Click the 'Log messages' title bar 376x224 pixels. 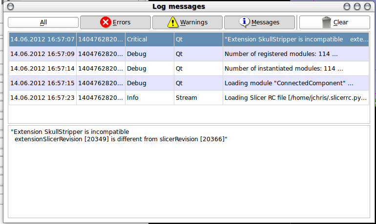[179, 7]
